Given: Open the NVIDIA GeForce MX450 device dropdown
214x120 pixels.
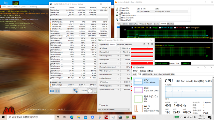Looking at the screenshot, I should 114,109.
